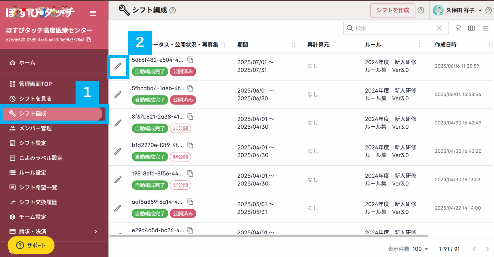Sort the table by the ルール column
The image size is (494, 257).
tap(421, 45)
